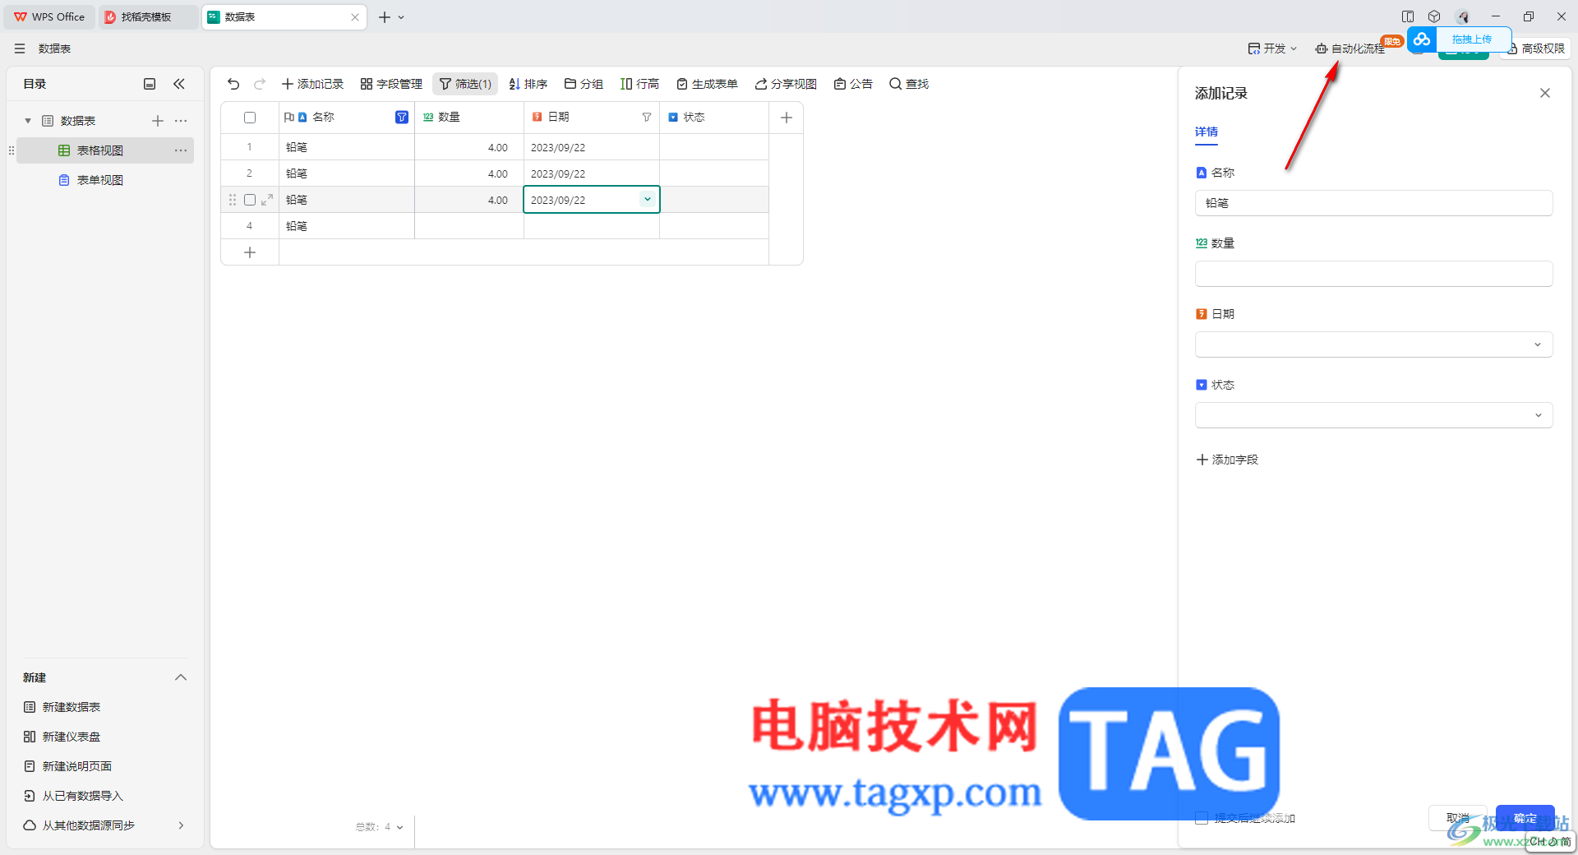
Task: Click the user avatar icon in title bar
Action: click(1463, 16)
